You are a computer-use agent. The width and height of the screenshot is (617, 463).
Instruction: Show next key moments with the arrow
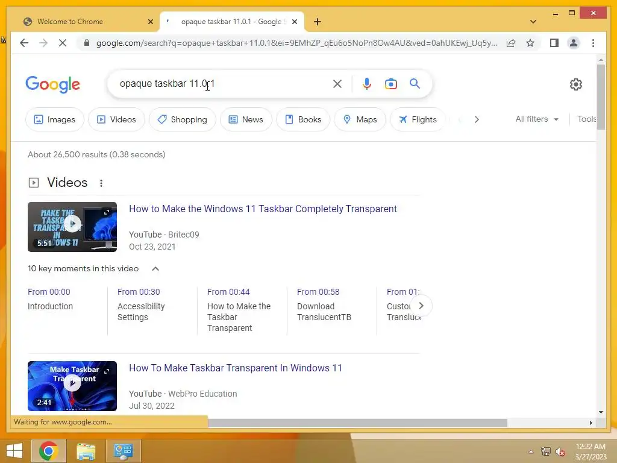point(421,306)
